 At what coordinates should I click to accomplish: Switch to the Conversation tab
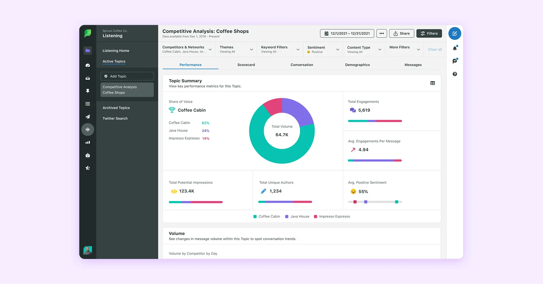(302, 65)
